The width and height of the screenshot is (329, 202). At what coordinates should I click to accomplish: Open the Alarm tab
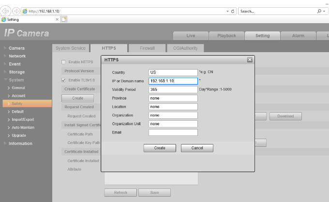[x=298, y=36]
